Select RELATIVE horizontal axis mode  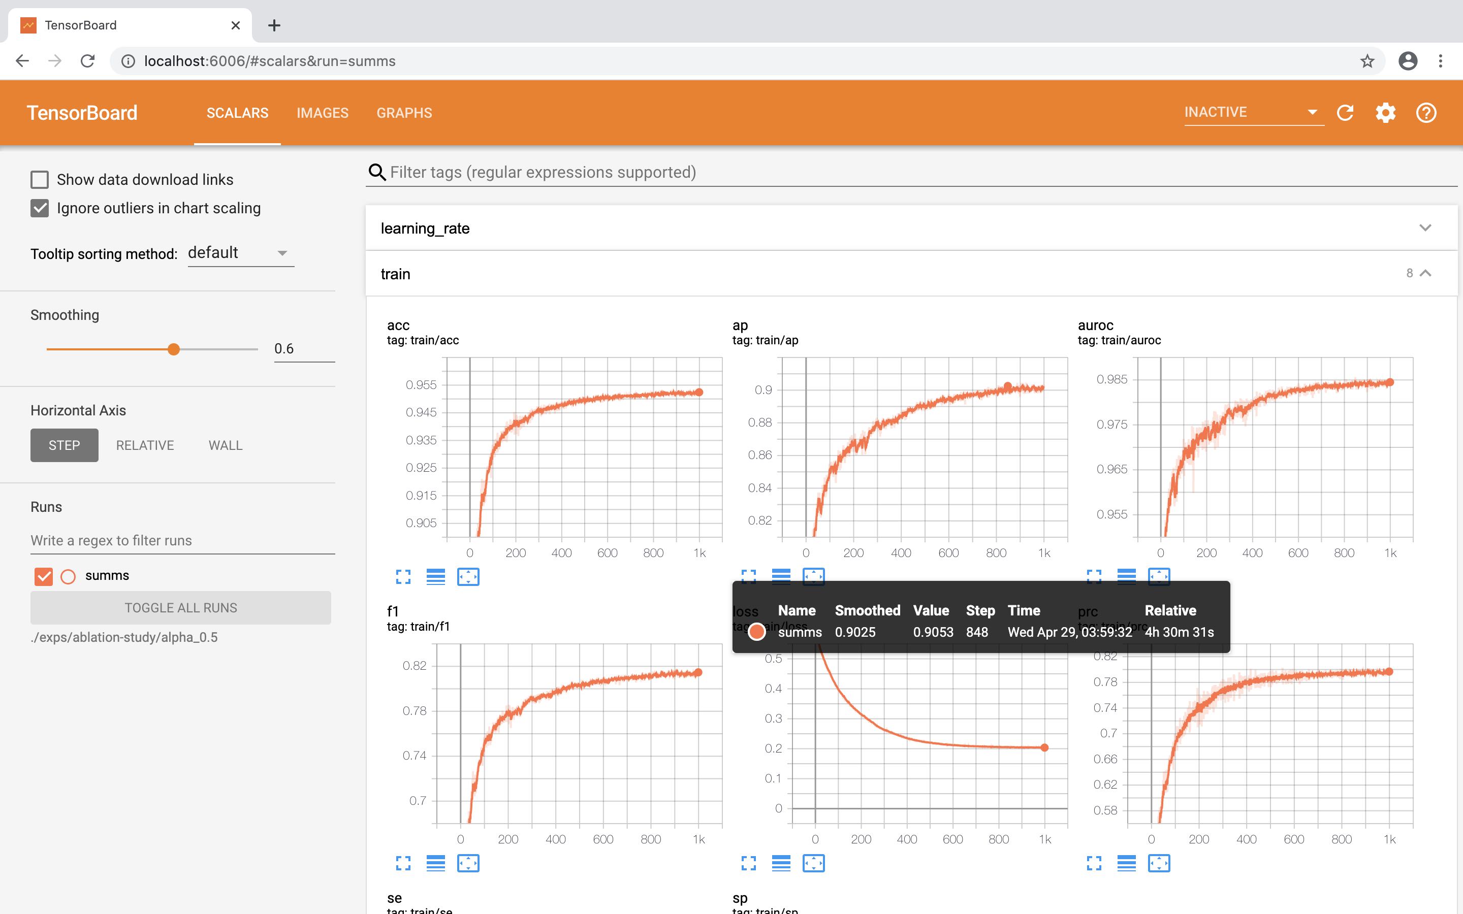click(x=145, y=445)
